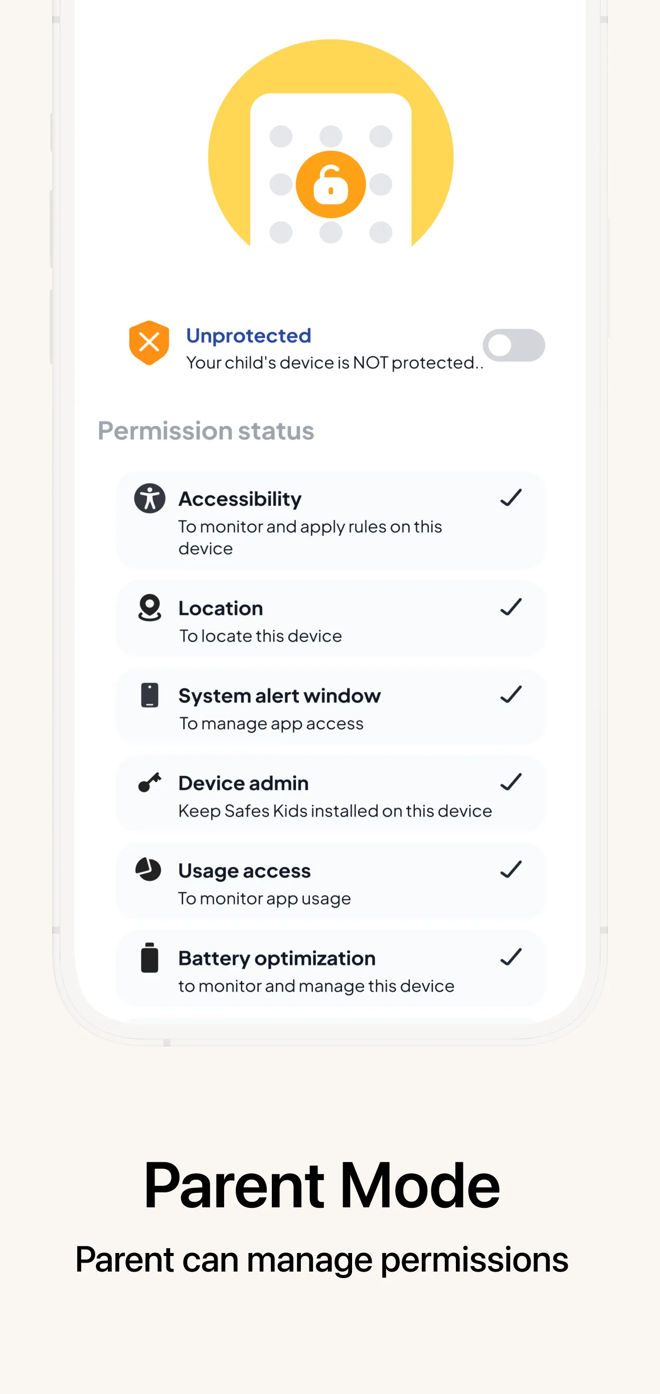Click the Device admin key icon
660x1394 pixels.
tap(150, 782)
